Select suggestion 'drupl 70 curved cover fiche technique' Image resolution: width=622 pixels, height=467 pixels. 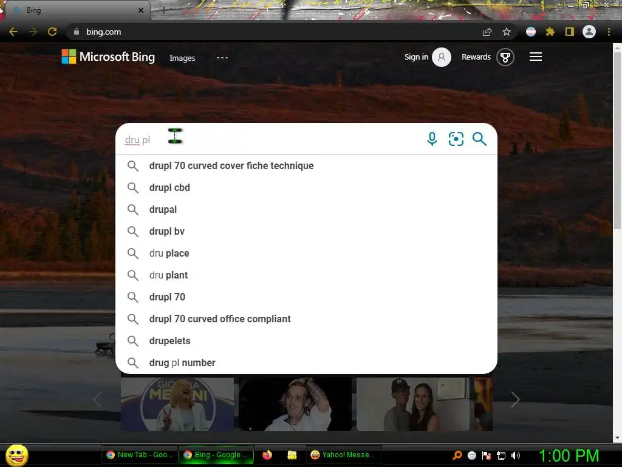pos(306,165)
